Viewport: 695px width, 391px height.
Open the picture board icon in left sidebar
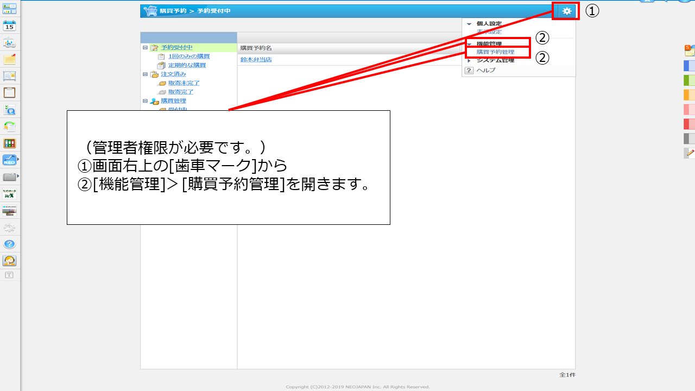[x=10, y=76]
